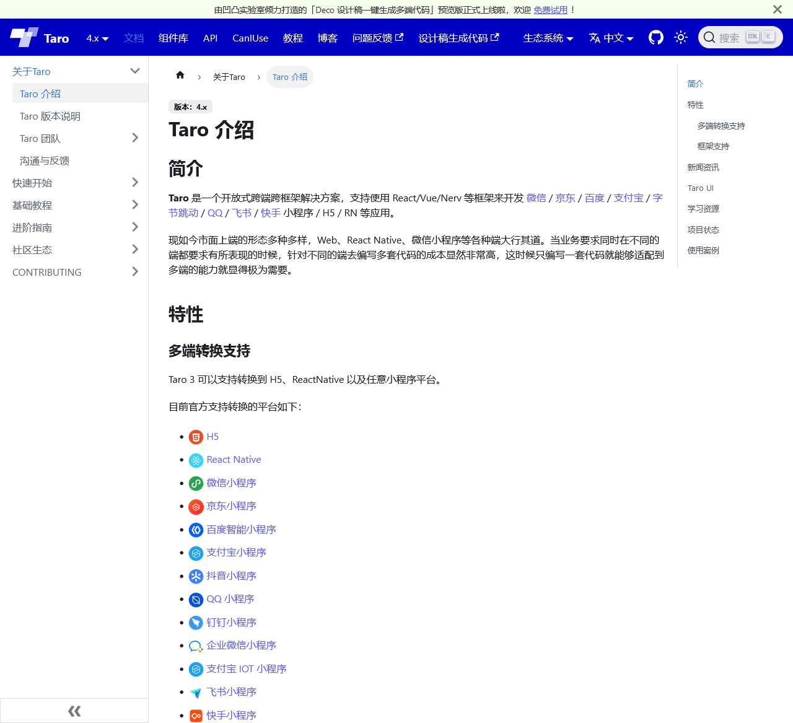Jump to 简介 in table of contents

695,84
